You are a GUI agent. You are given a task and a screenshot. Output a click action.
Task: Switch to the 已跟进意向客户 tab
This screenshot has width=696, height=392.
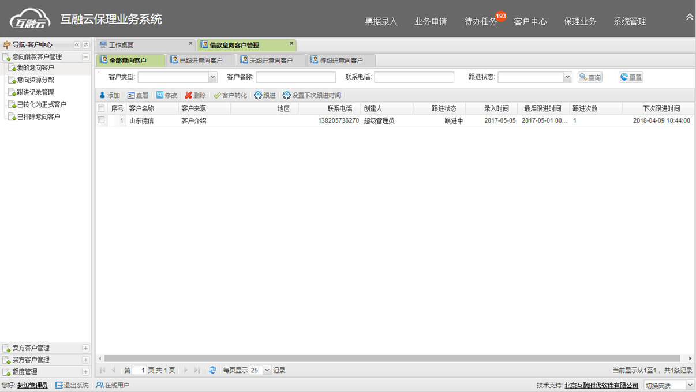coord(200,60)
